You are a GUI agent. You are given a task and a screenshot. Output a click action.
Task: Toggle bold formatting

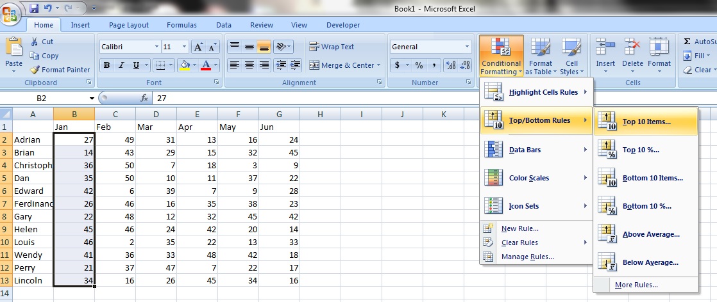coord(106,65)
